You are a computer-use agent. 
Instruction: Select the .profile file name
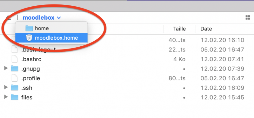(30, 78)
